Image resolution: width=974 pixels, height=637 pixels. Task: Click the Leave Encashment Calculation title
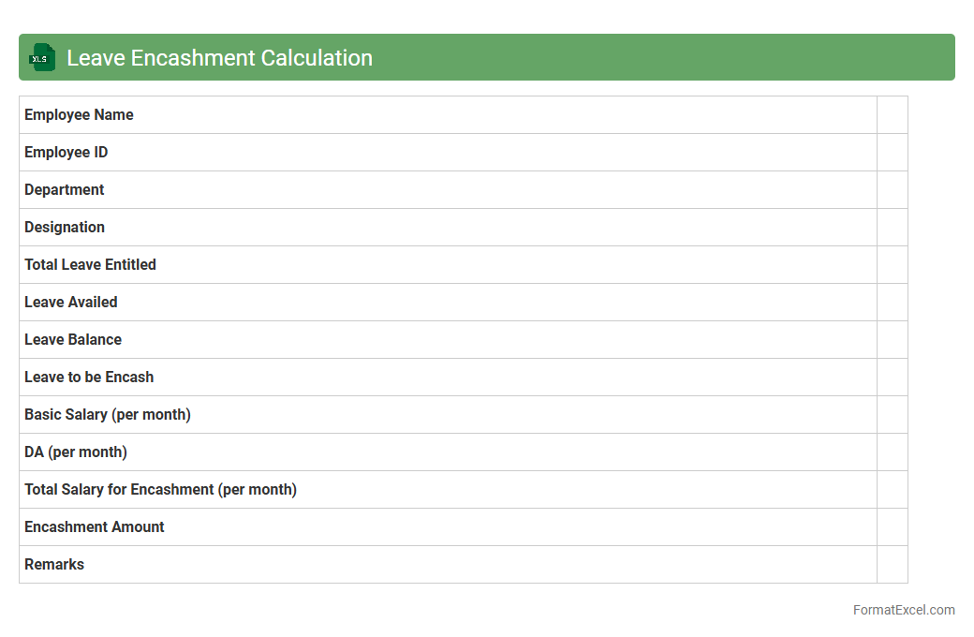click(219, 57)
